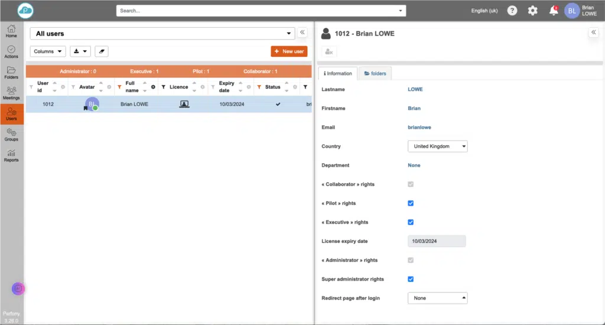Viewport: 605px width, 325px height.
Task: Open Reports in the sidebar
Action: (11, 155)
